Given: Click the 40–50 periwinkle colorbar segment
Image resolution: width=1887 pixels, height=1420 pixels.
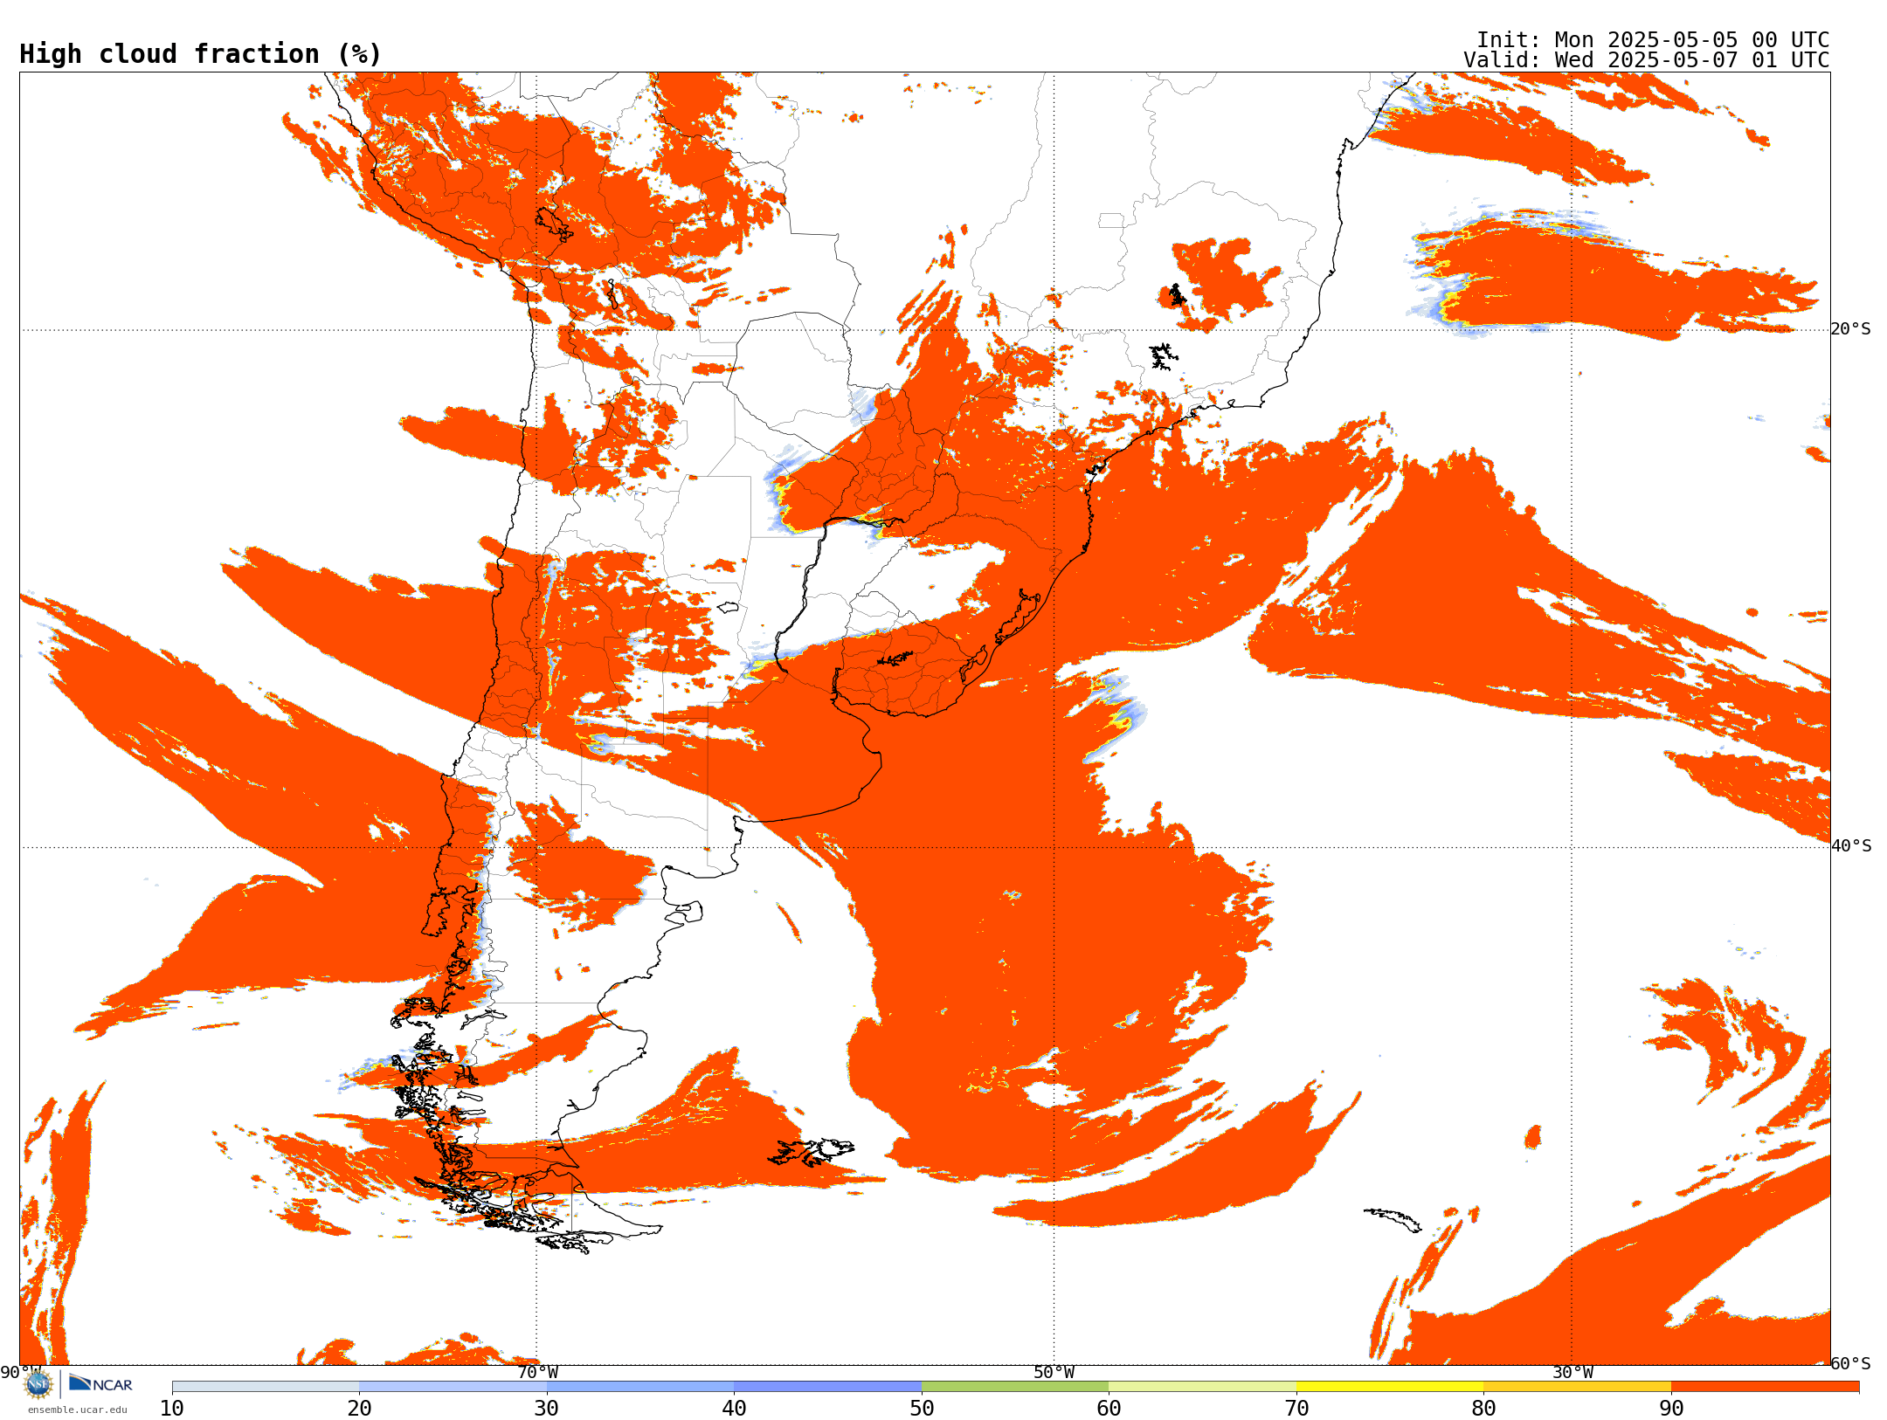Looking at the screenshot, I should 827,1387.
